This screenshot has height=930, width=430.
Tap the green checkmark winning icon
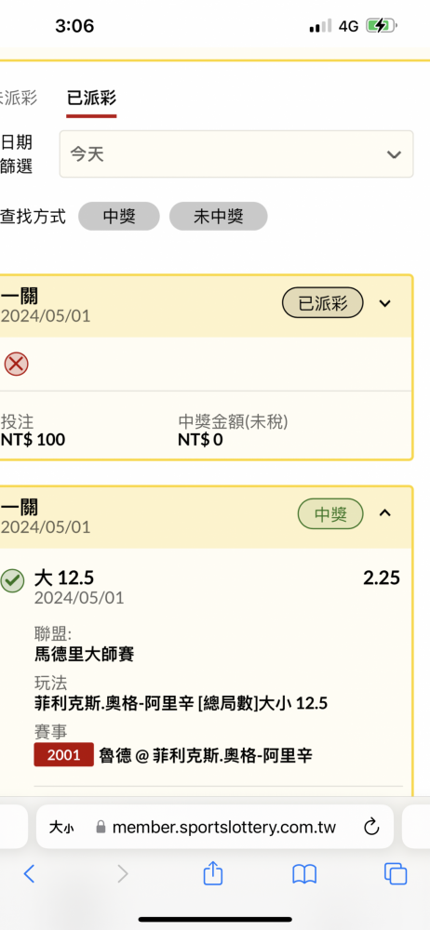pyautogui.click(x=12, y=580)
